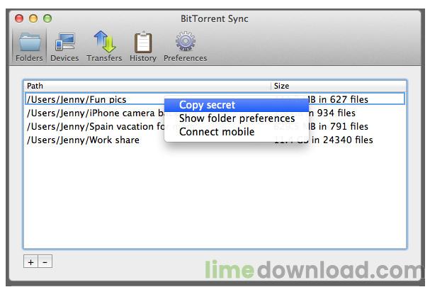This screenshot has width=430, height=292.
Task: Click the 'in 791 files' size cell
Action: (x=339, y=127)
